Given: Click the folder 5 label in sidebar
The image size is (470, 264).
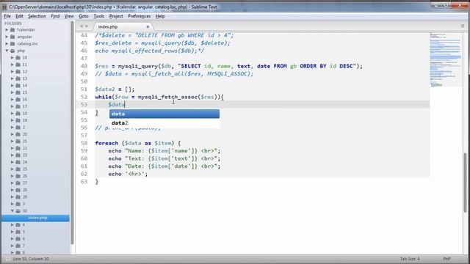Looking at the screenshot, I should [23, 232].
